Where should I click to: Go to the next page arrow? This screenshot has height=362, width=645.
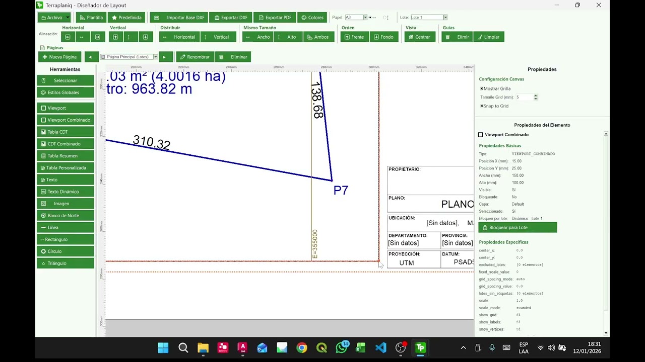(165, 57)
